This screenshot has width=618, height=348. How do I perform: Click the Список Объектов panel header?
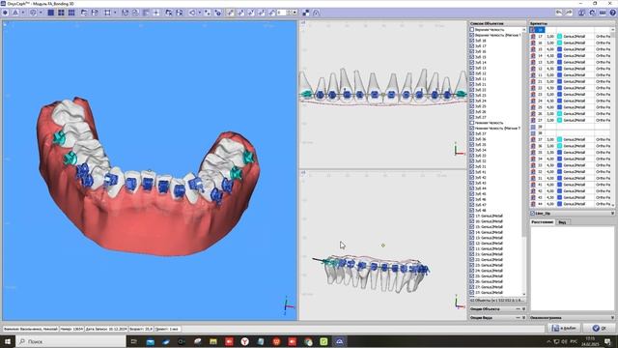click(x=497, y=23)
